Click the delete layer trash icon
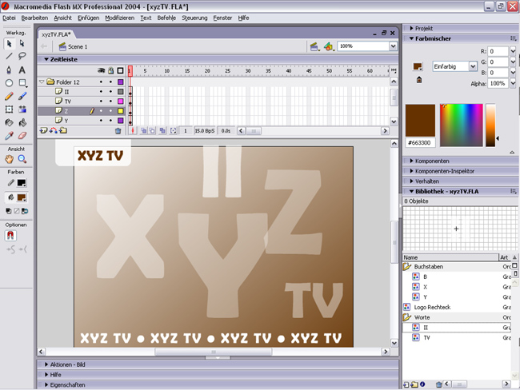The image size is (520, 390). click(x=118, y=130)
